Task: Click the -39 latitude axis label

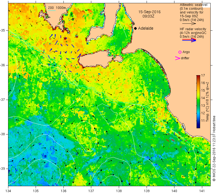Action: (3, 169)
